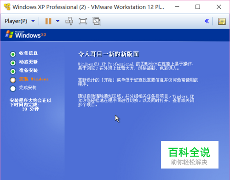Click the 完成安装 step label
This screenshot has height=180, width=230.
coord(28,88)
